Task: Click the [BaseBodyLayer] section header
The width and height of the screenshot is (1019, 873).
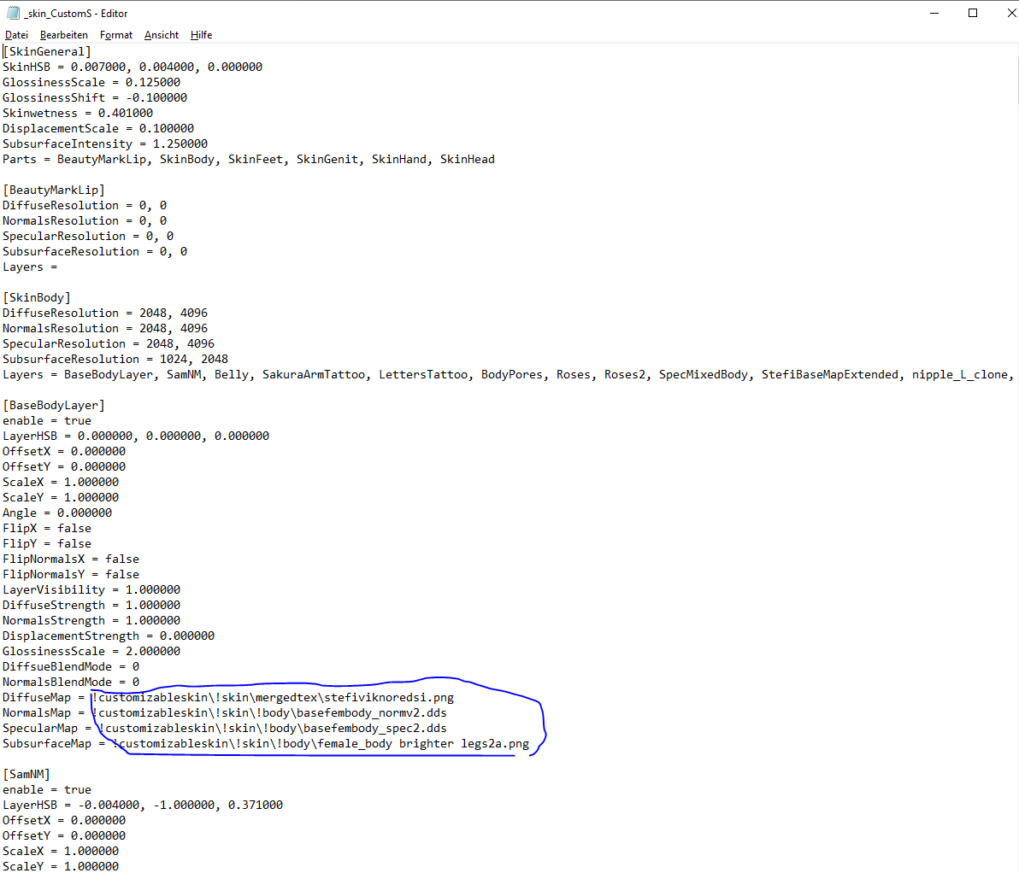Action: coord(54,405)
